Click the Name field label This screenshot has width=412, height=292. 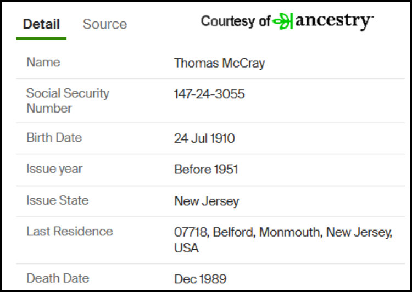pos(43,63)
